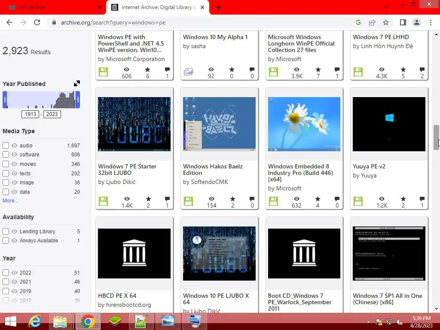Click the address bar URL
The width and height of the screenshot is (440, 330).
click(x=113, y=22)
